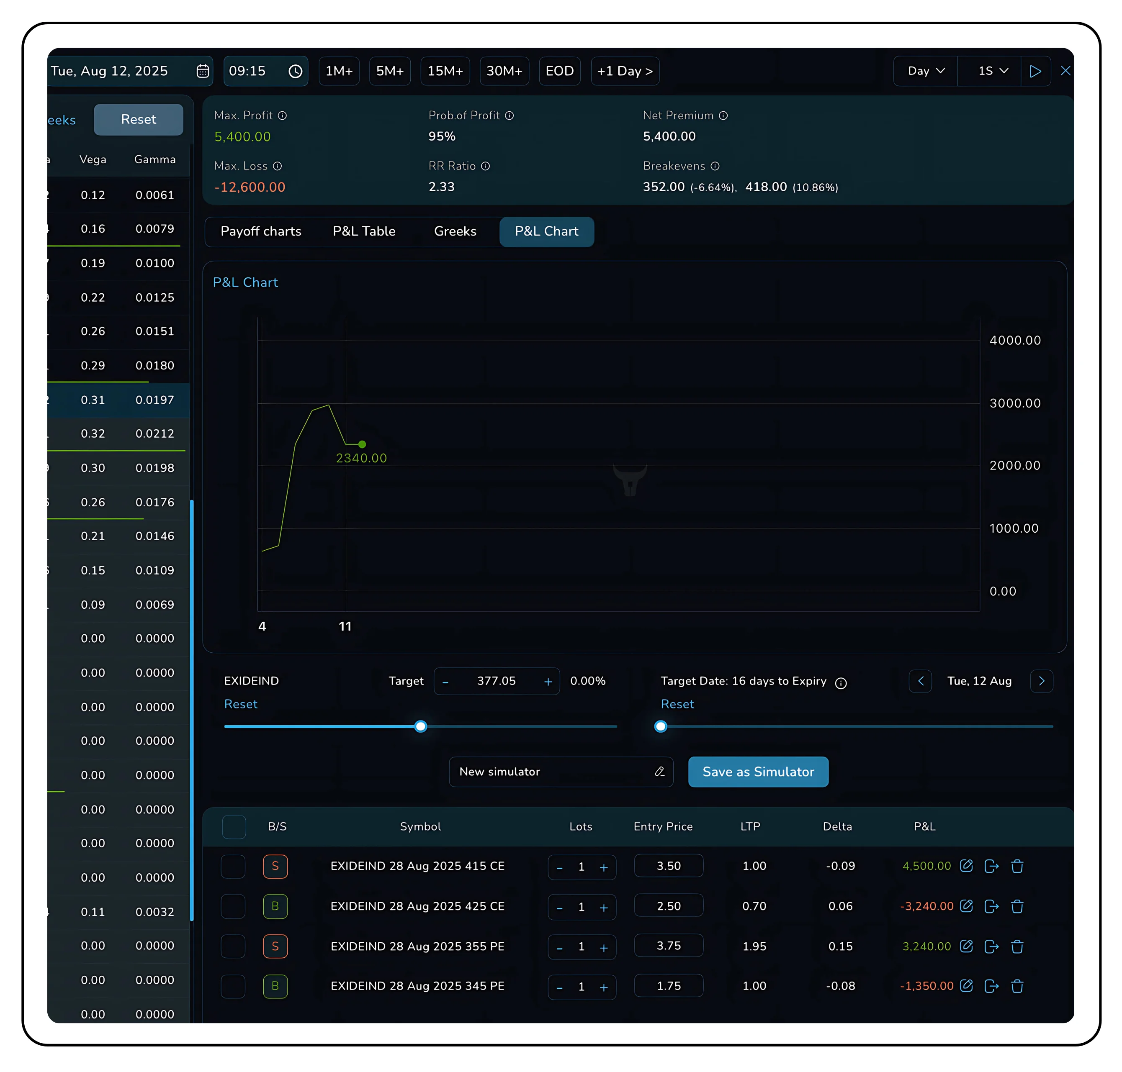This screenshot has height=1072, width=1122.
Task: Open the calendar date picker icon
Action: point(203,71)
